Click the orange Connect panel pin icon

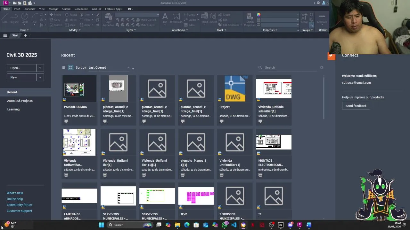(x=331, y=56)
